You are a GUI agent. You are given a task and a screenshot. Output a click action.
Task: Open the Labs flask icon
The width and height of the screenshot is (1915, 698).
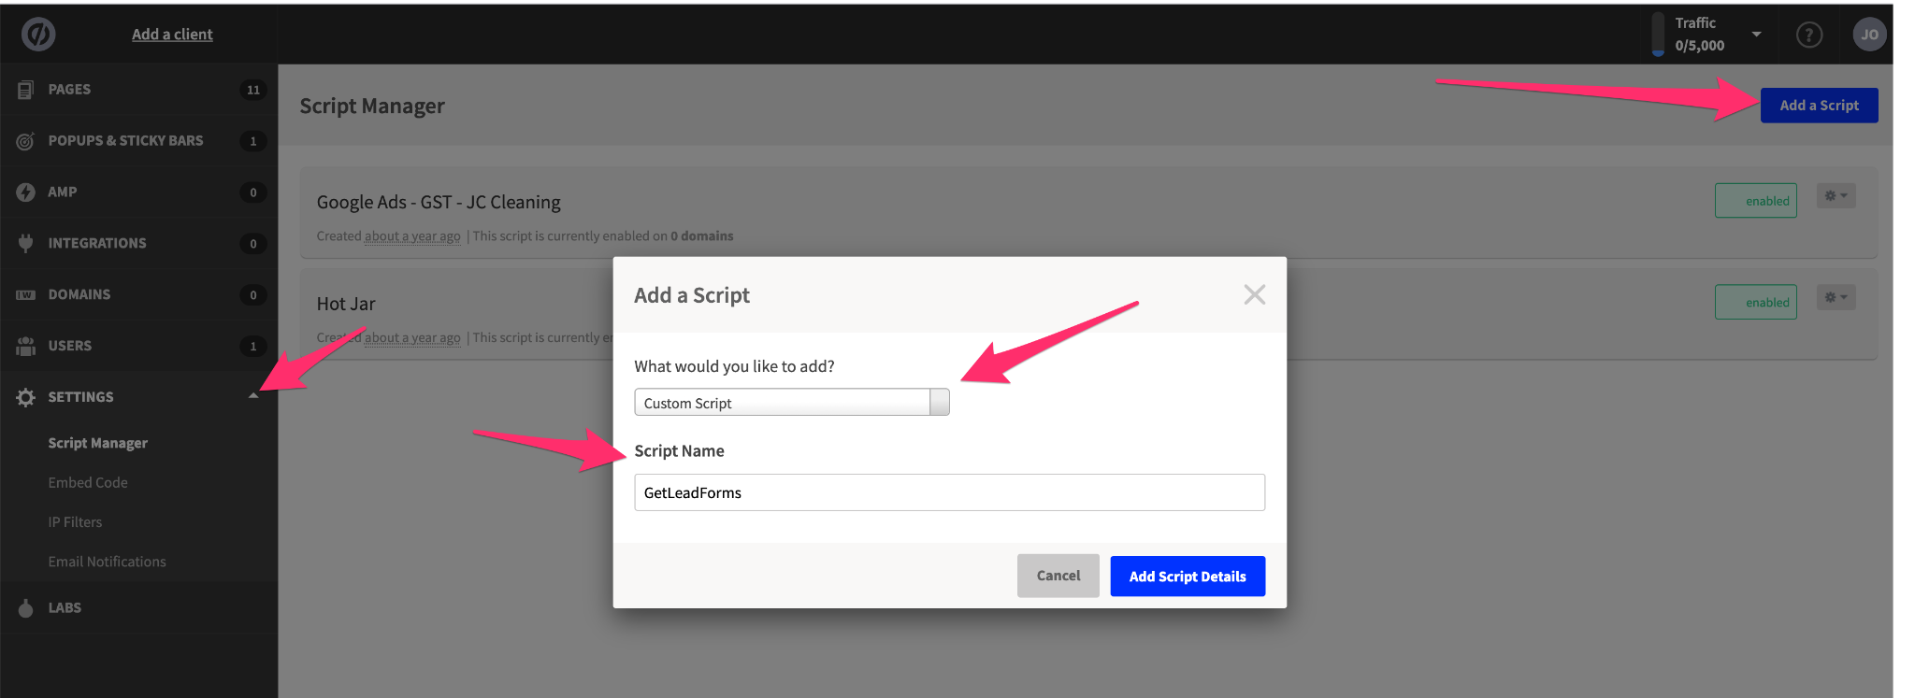(25, 607)
